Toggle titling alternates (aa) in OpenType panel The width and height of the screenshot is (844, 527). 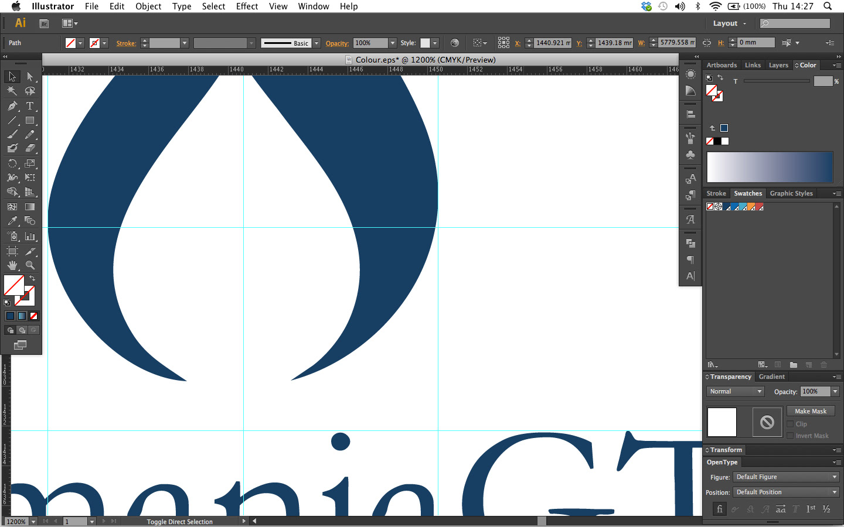click(x=781, y=509)
